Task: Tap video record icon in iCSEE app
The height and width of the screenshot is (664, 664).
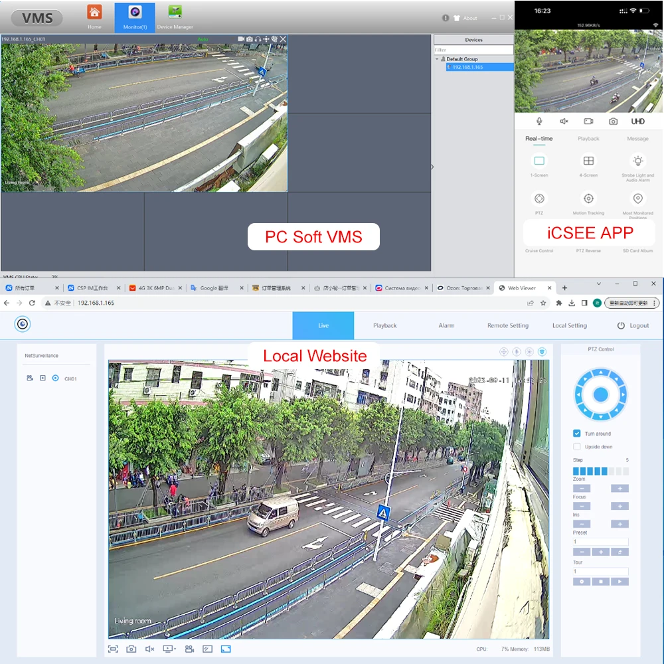Action: pos(588,121)
